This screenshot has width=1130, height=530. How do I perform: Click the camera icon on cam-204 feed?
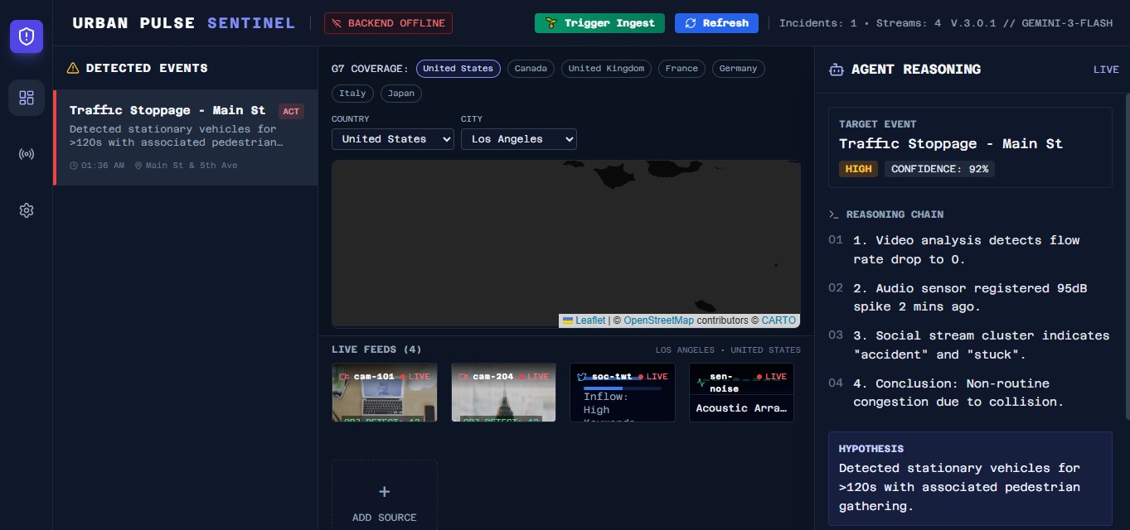click(x=464, y=377)
